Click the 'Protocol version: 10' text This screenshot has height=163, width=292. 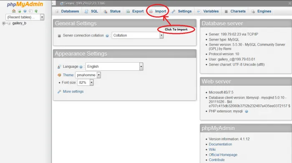click(x=224, y=54)
